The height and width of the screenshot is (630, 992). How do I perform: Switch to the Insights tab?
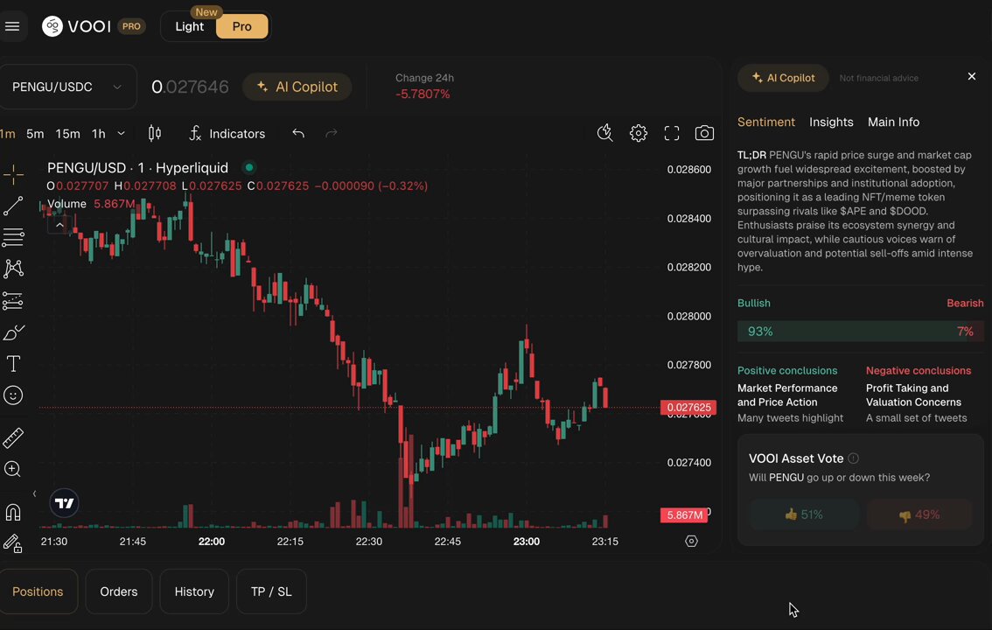point(831,122)
